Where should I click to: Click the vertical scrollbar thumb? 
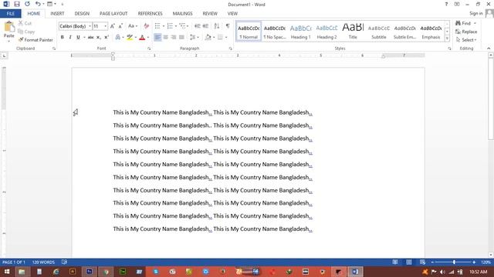click(x=491, y=98)
